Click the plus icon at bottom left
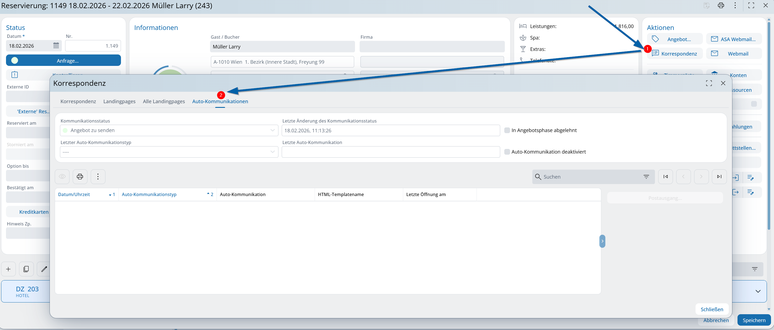Image resolution: width=774 pixels, height=330 pixels. coord(8,269)
